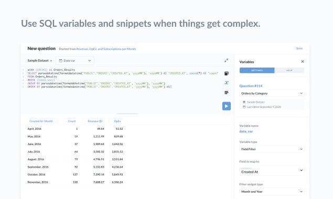Open the data reference book icon

227,73
